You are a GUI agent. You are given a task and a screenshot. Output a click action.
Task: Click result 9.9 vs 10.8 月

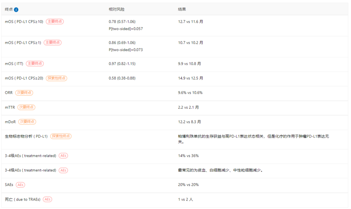click(189, 64)
